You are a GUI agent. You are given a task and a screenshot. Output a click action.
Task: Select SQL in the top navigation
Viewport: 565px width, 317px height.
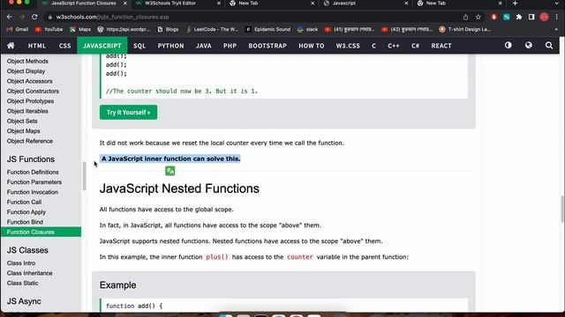point(139,46)
